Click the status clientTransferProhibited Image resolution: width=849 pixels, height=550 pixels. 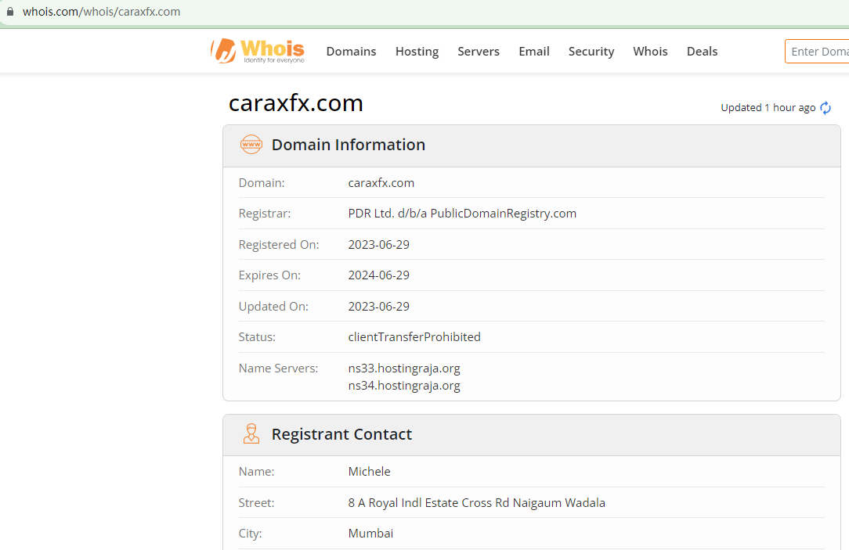click(414, 337)
